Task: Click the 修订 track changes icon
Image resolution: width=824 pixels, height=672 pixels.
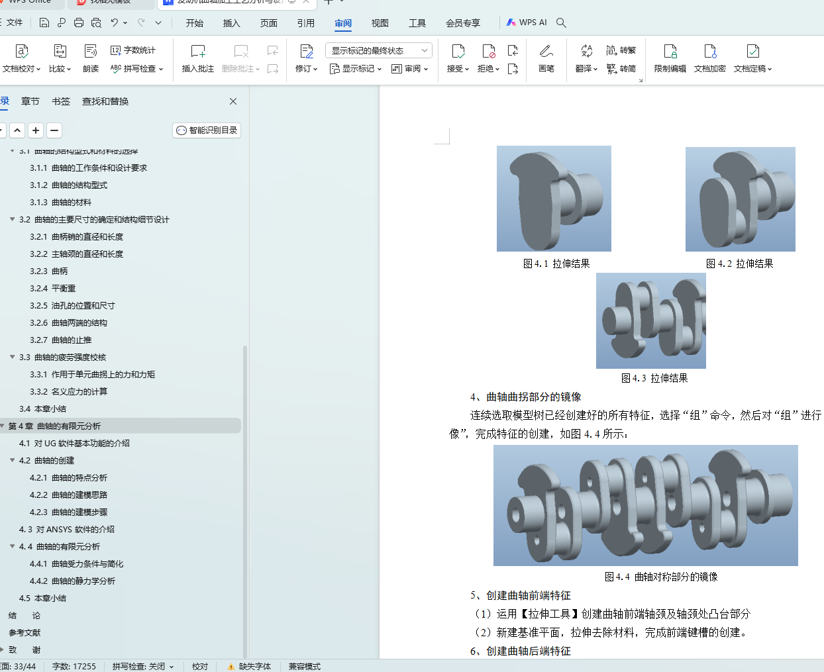Action: point(306,51)
